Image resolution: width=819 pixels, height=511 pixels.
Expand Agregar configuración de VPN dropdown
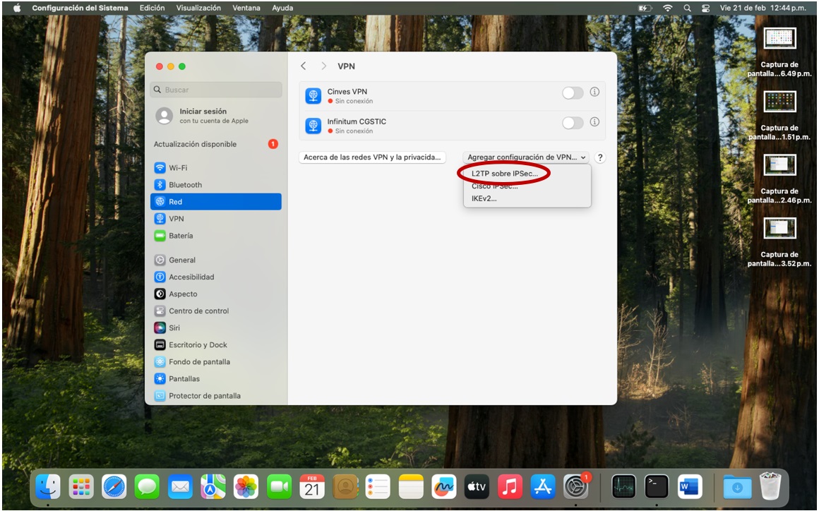(527, 158)
